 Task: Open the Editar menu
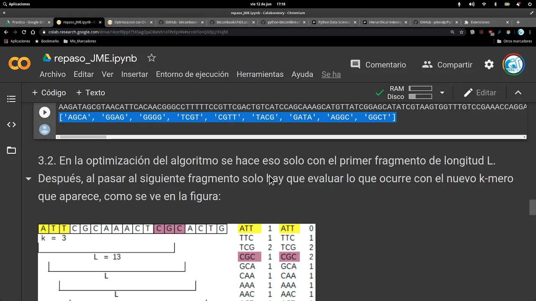pos(84,74)
